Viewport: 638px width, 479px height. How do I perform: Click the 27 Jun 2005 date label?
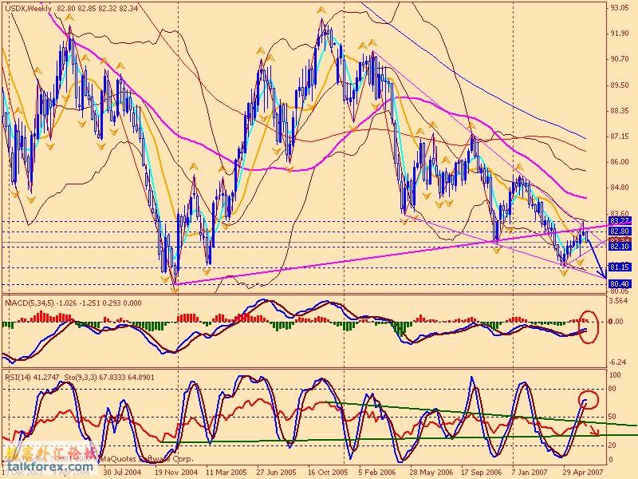coord(276,472)
